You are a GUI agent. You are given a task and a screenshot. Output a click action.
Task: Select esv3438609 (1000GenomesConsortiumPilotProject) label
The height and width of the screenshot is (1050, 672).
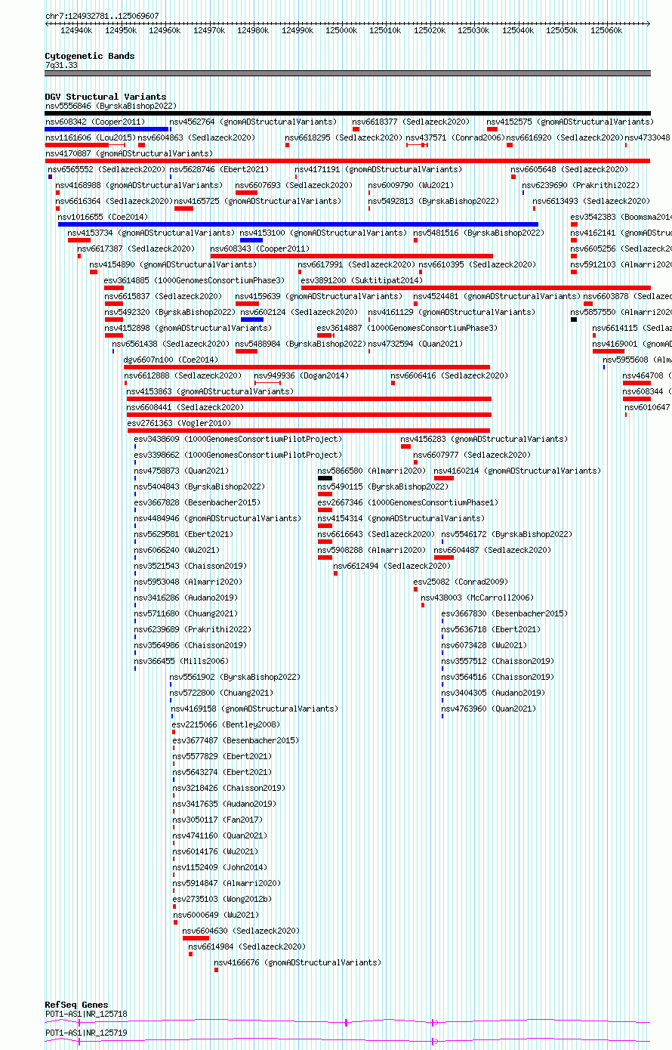click(x=238, y=440)
